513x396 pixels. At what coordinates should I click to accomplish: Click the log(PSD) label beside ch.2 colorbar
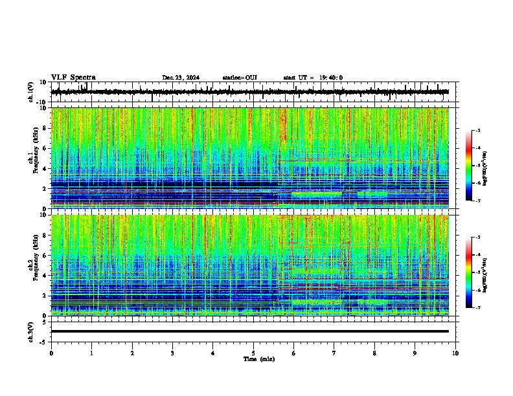pos(485,276)
